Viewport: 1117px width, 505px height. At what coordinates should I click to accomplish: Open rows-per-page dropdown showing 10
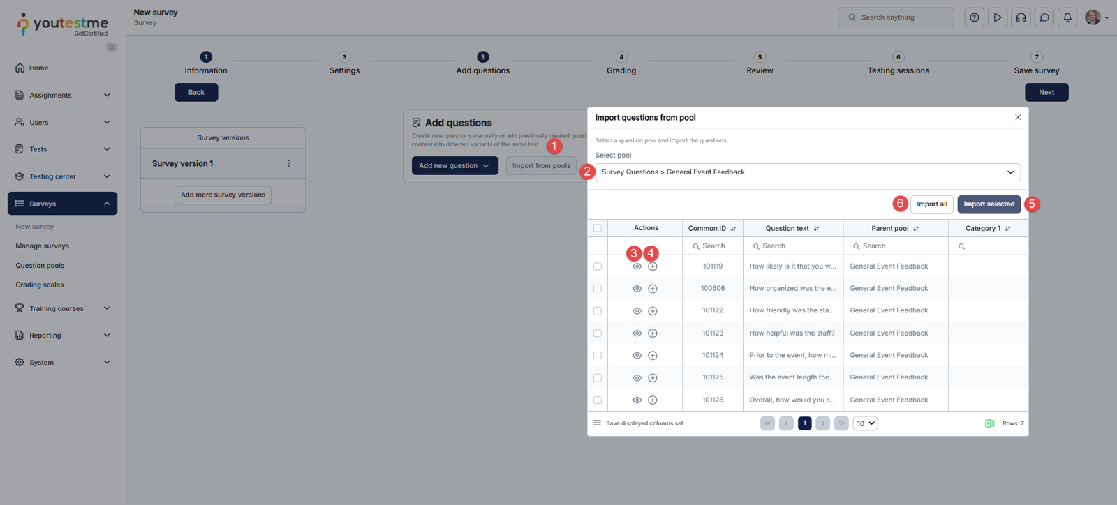(865, 423)
